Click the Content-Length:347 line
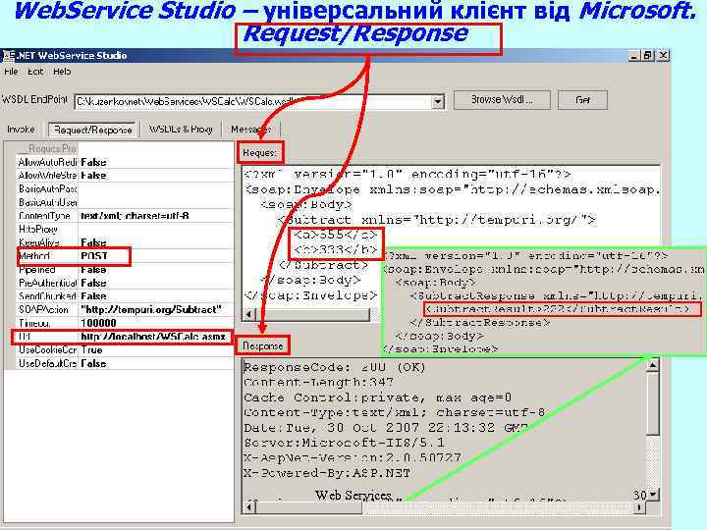Image resolution: width=707 pixels, height=530 pixels. [x=318, y=382]
